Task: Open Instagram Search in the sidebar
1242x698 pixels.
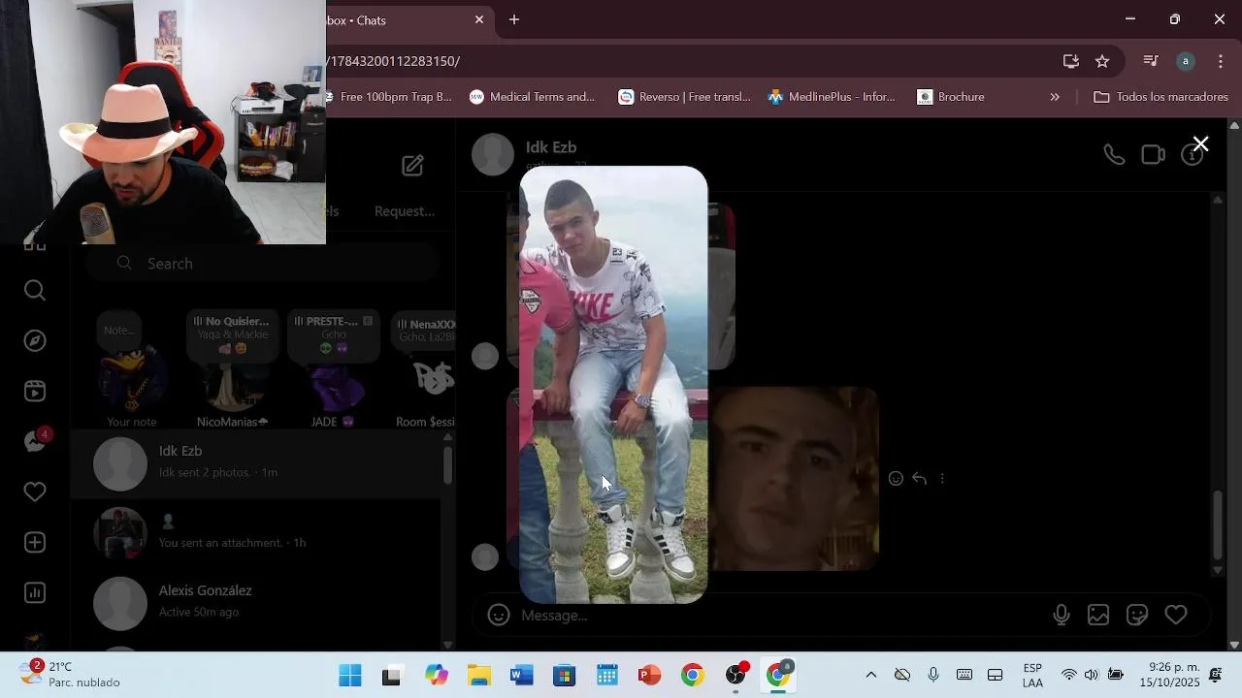Action: coord(35,291)
